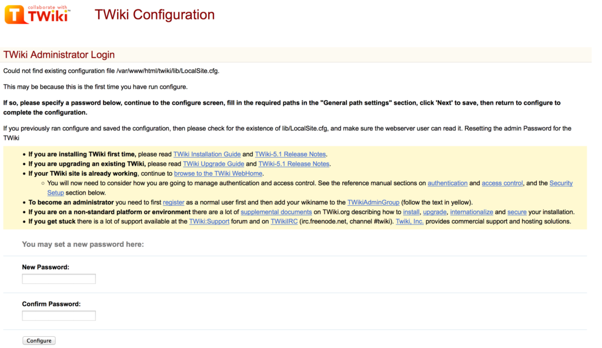The image size is (602, 348).
Task: Follow the install link
Action: [411, 212]
